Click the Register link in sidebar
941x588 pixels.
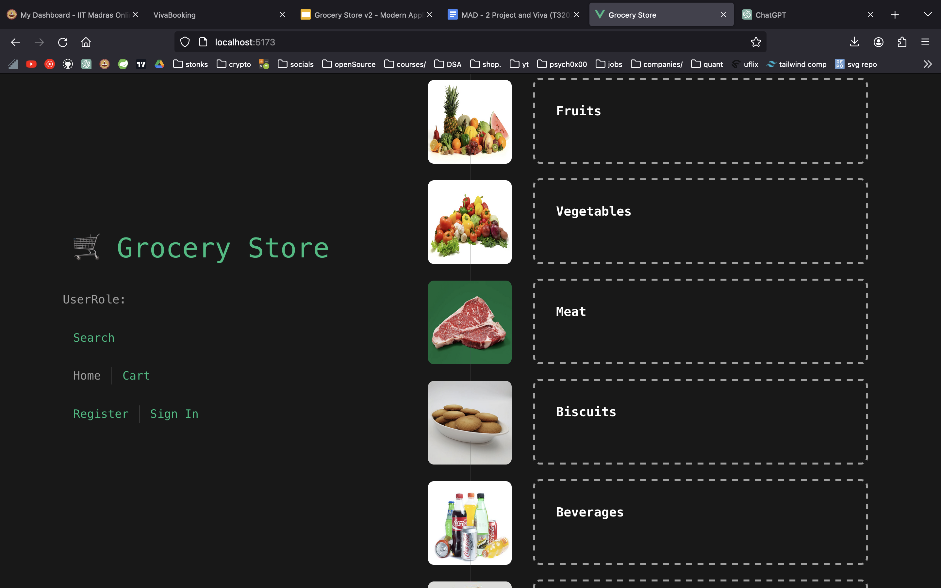point(100,413)
